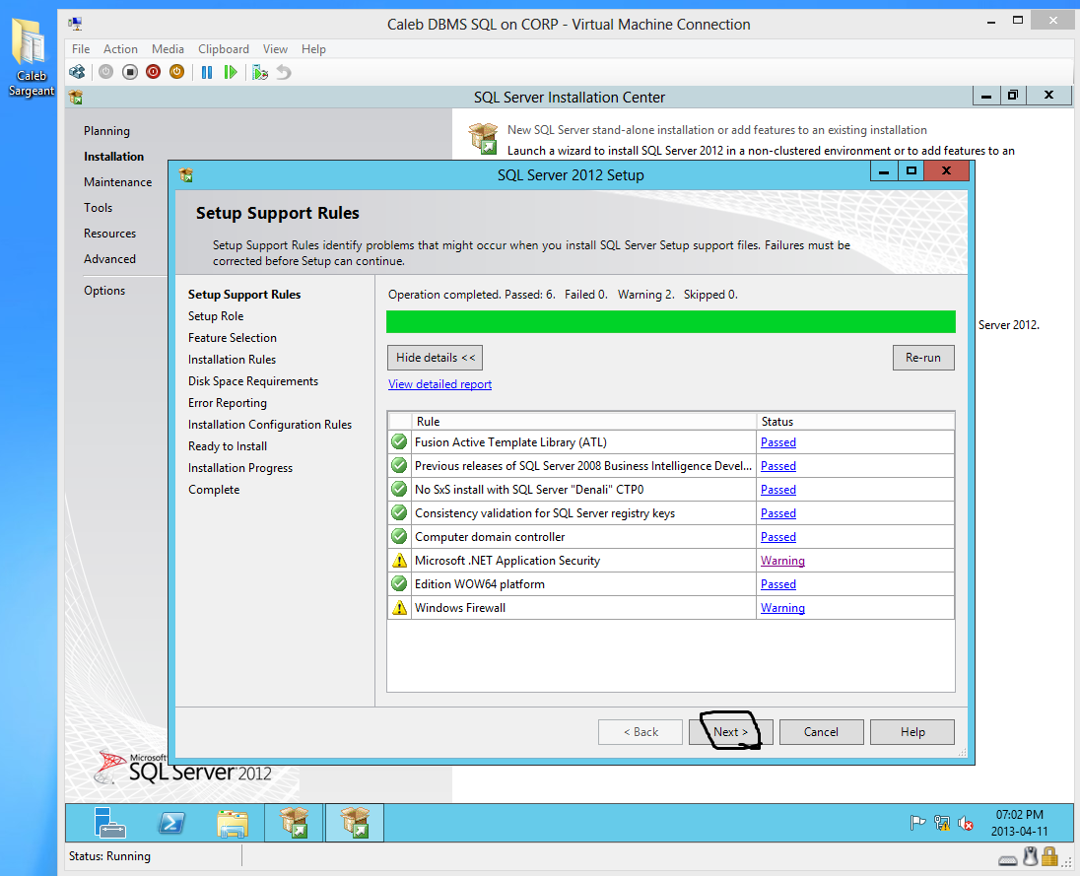Click the Checkpoint snapshot toolbar icon
The width and height of the screenshot is (1080, 876).
260,72
